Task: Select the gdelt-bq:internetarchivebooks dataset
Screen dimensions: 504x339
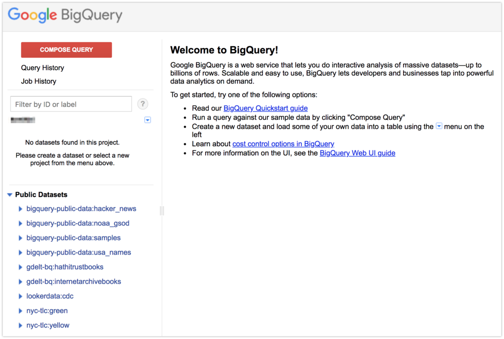Action: [x=74, y=282]
